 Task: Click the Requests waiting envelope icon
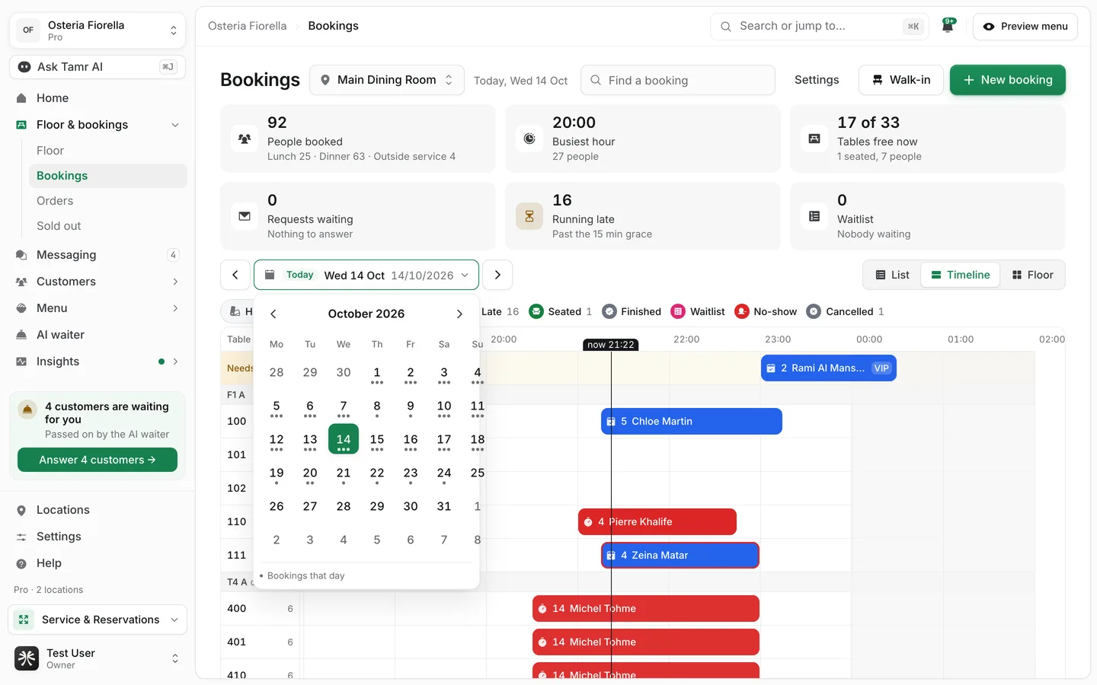tap(245, 216)
